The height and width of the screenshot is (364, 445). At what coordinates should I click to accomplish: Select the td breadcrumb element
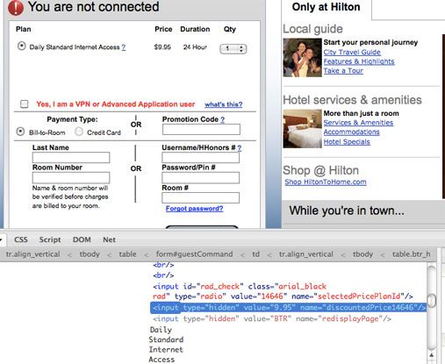[x=256, y=254]
